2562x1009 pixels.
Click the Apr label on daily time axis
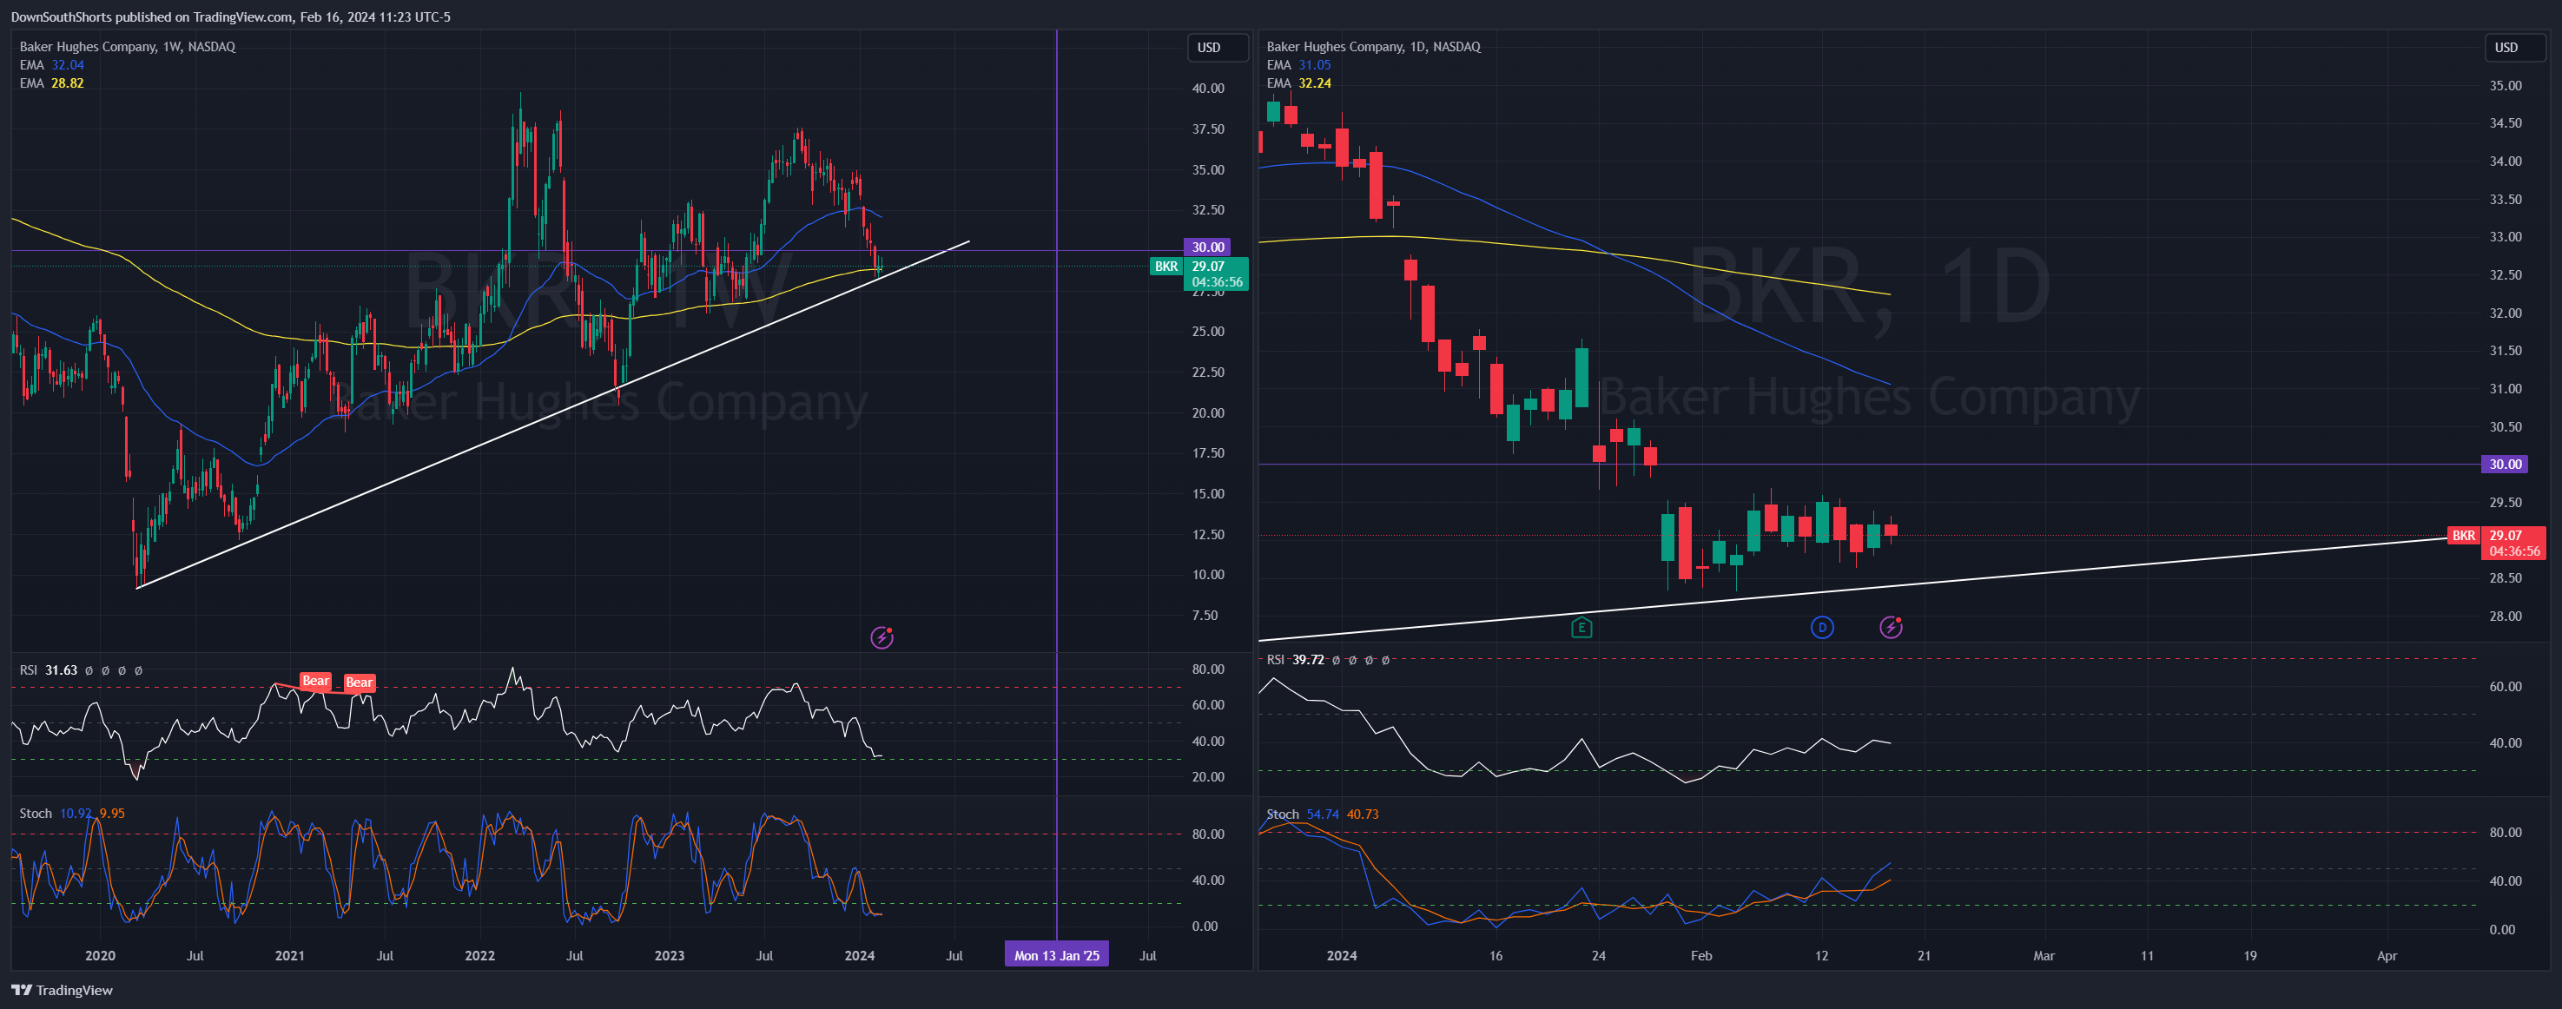click(2387, 955)
